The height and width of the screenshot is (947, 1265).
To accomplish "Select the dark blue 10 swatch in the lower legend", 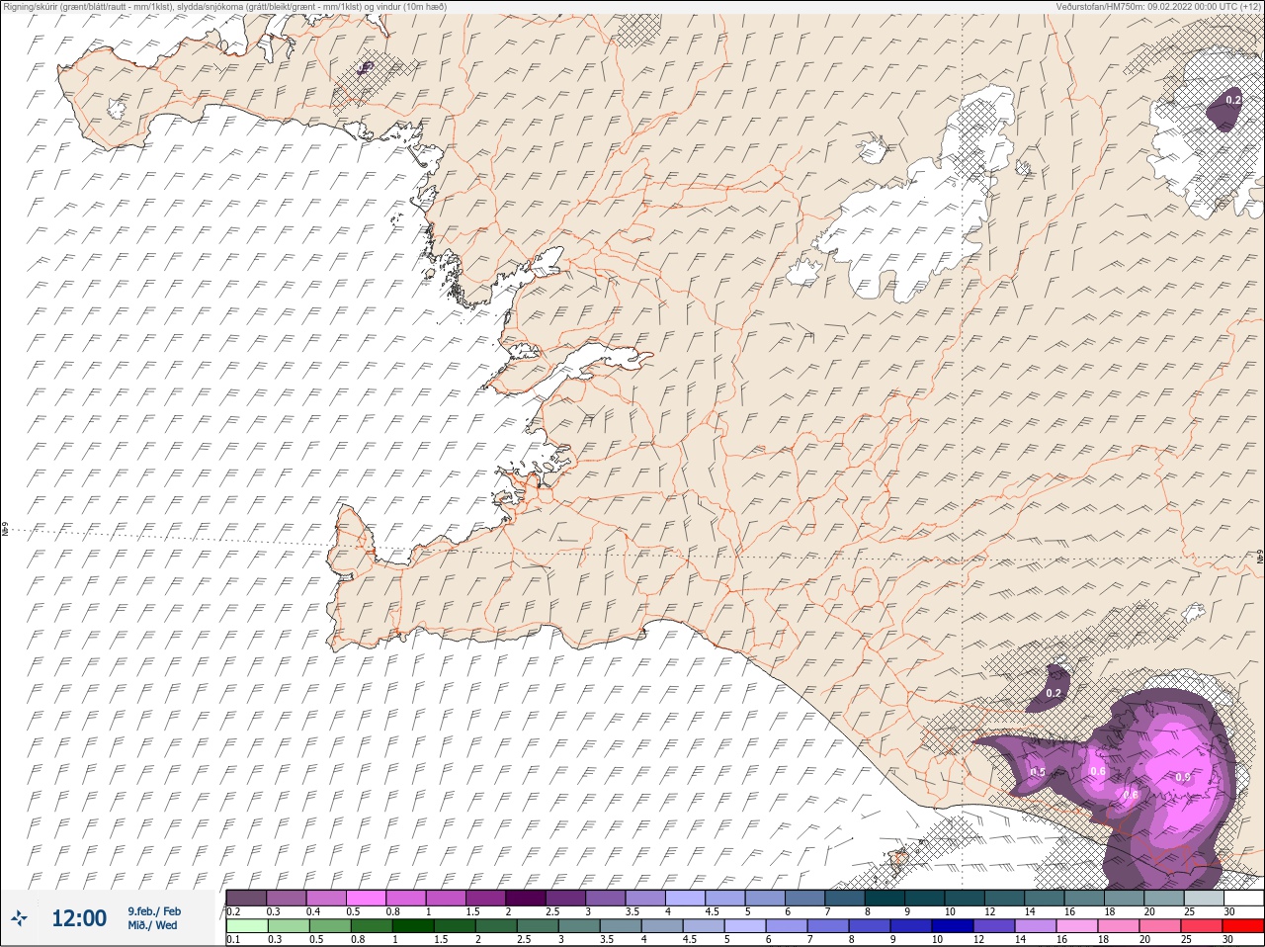I will (x=952, y=926).
